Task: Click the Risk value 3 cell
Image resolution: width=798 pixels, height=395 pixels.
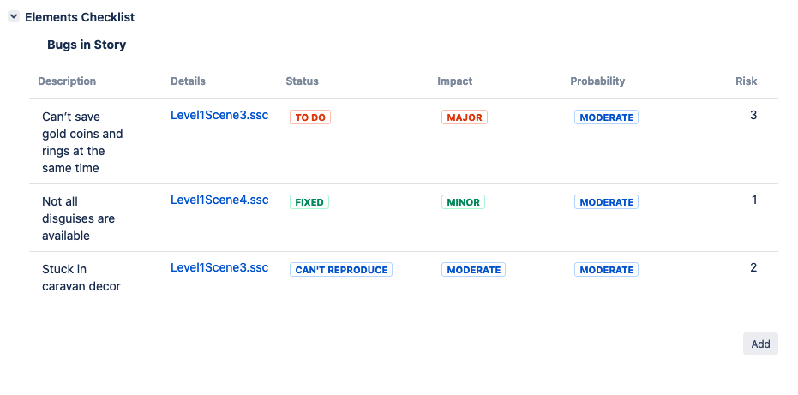Action: (753, 115)
